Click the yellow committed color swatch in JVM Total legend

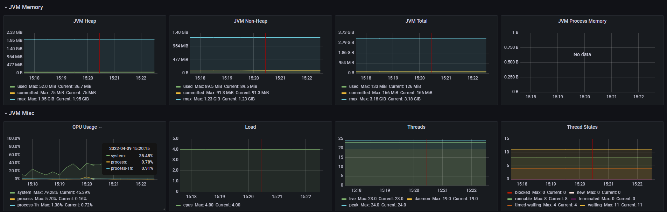[x=344, y=93]
